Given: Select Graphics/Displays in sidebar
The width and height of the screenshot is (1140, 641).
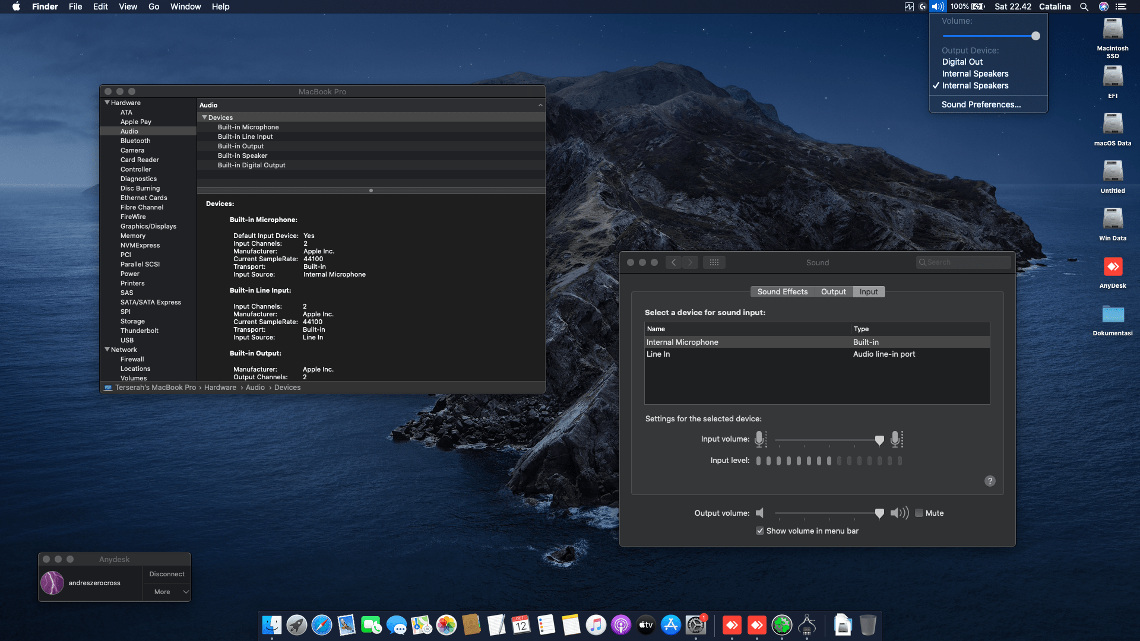Looking at the screenshot, I should (148, 226).
